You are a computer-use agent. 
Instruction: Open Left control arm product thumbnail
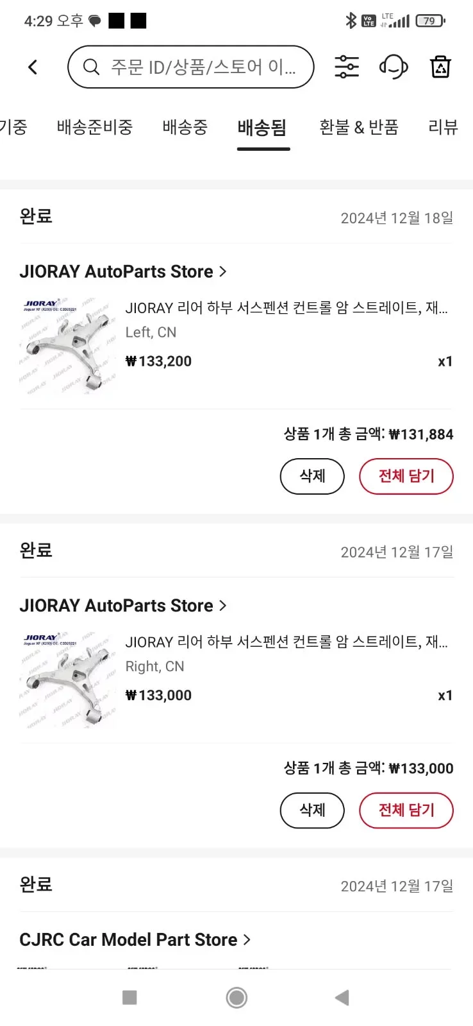pyautogui.click(x=68, y=345)
